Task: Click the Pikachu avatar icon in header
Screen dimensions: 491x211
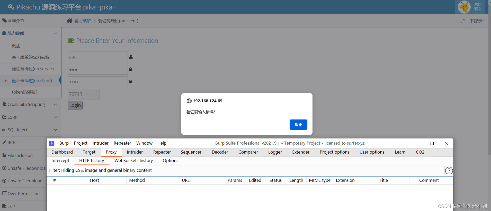Action: (x=464, y=7)
